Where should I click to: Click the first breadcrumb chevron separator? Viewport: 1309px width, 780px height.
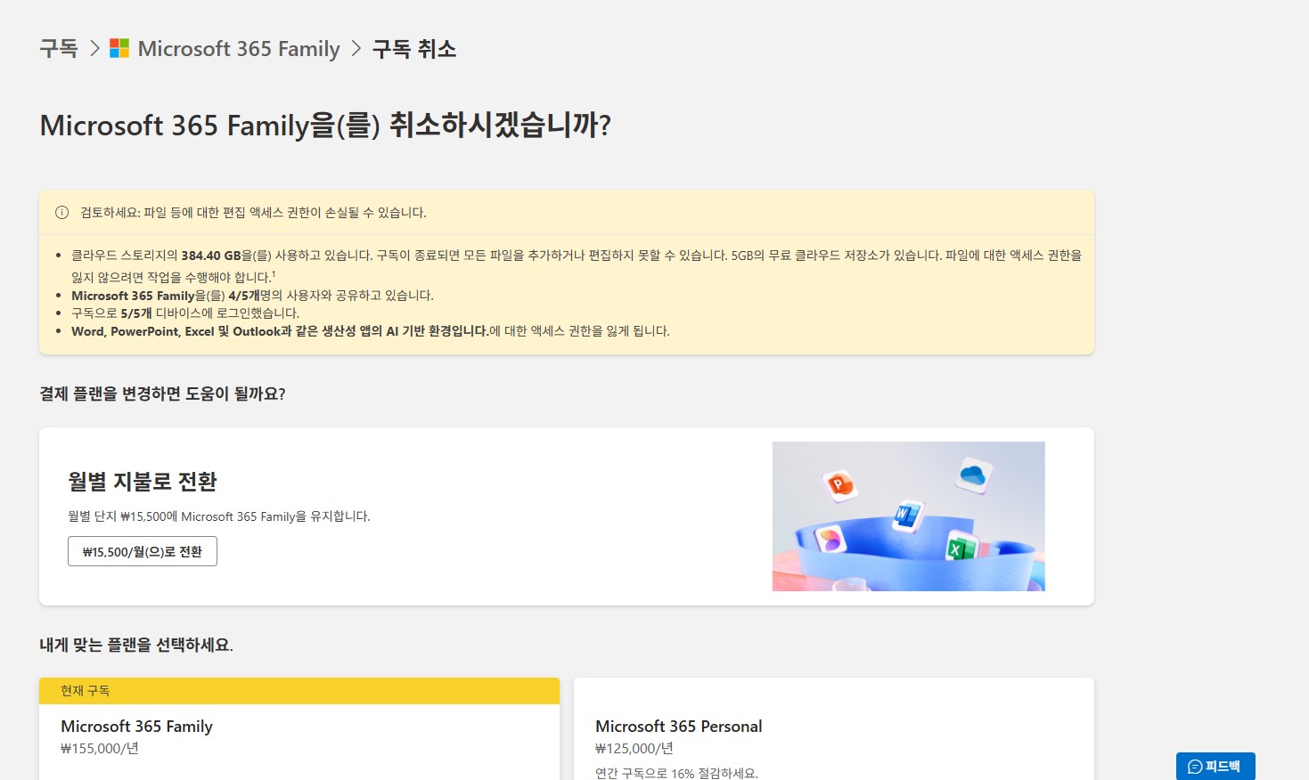(x=94, y=49)
